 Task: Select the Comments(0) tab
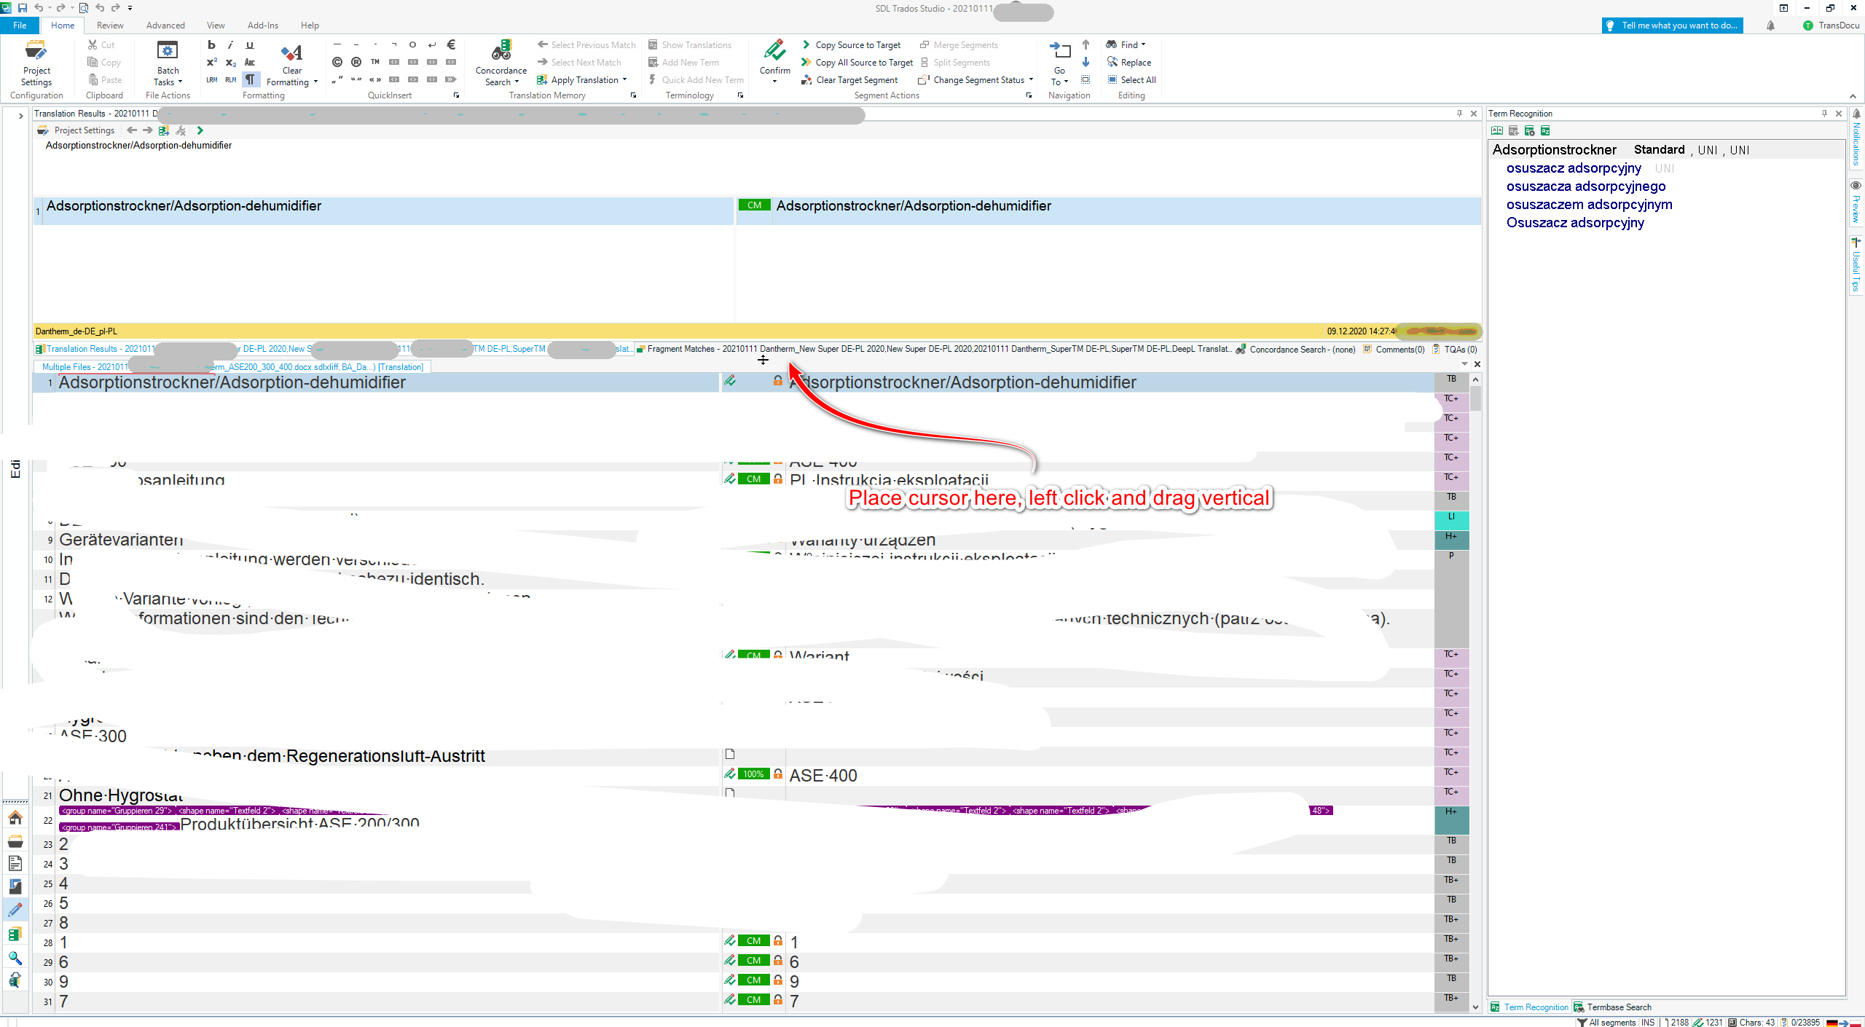[x=1394, y=350]
